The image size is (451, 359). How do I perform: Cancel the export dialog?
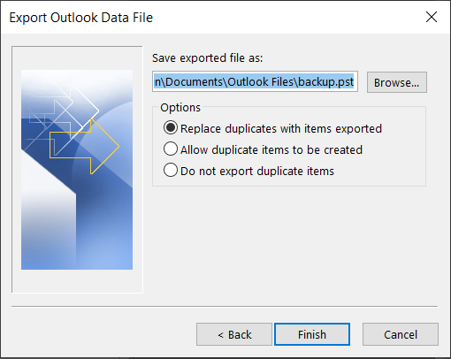(x=401, y=334)
